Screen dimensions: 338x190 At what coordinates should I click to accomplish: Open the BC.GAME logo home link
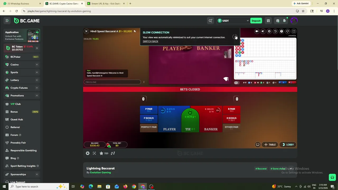click(27, 21)
